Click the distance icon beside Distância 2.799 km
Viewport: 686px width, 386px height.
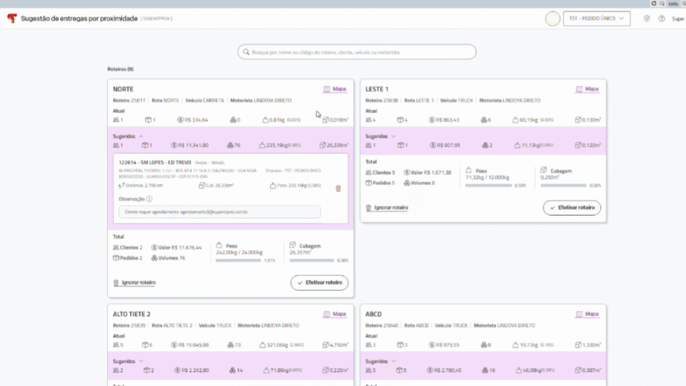pyautogui.click(x=121, y=186)
